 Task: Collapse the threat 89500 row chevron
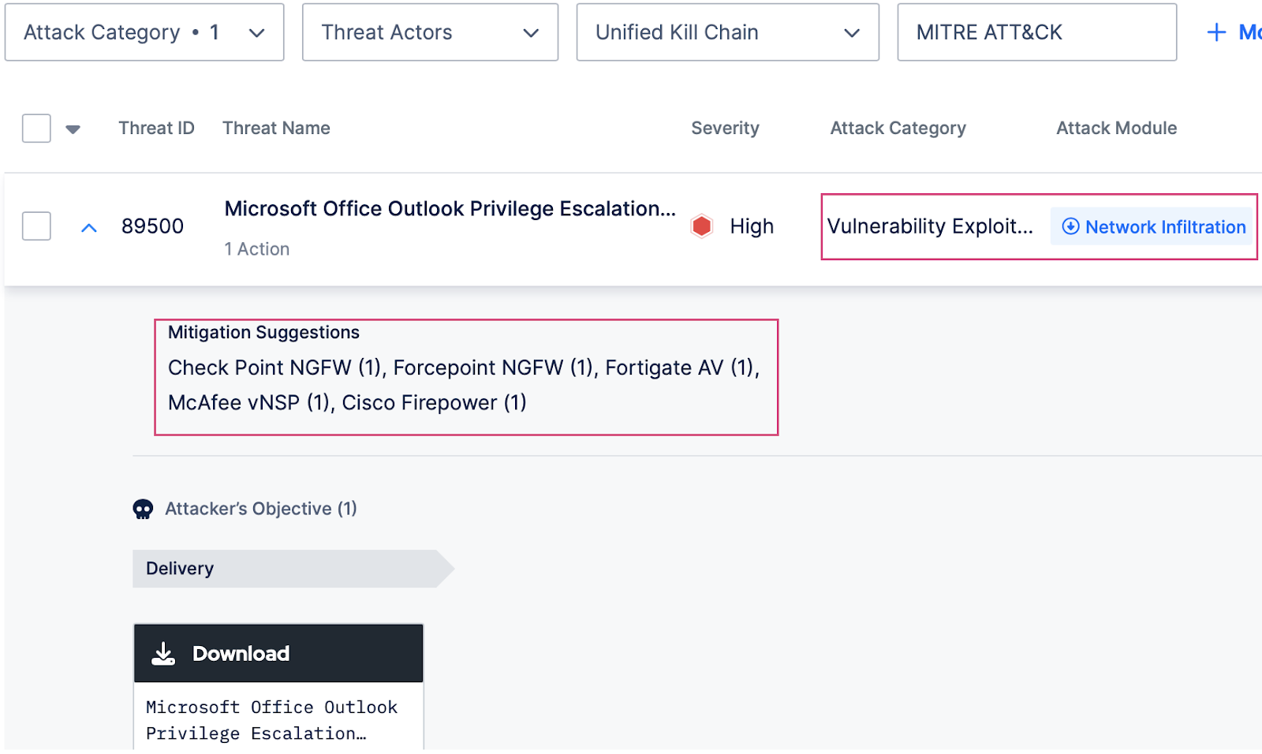tap(89, 228)
